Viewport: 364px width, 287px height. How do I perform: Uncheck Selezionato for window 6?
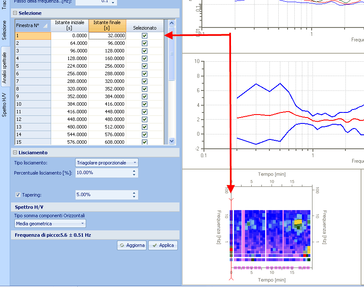[x=144, y=74]
